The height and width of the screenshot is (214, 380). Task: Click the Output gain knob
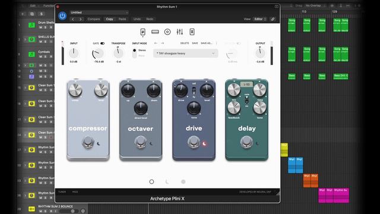[x=260, y=53]
